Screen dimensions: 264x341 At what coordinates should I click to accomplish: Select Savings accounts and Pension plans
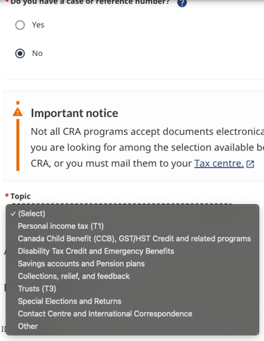132,264
